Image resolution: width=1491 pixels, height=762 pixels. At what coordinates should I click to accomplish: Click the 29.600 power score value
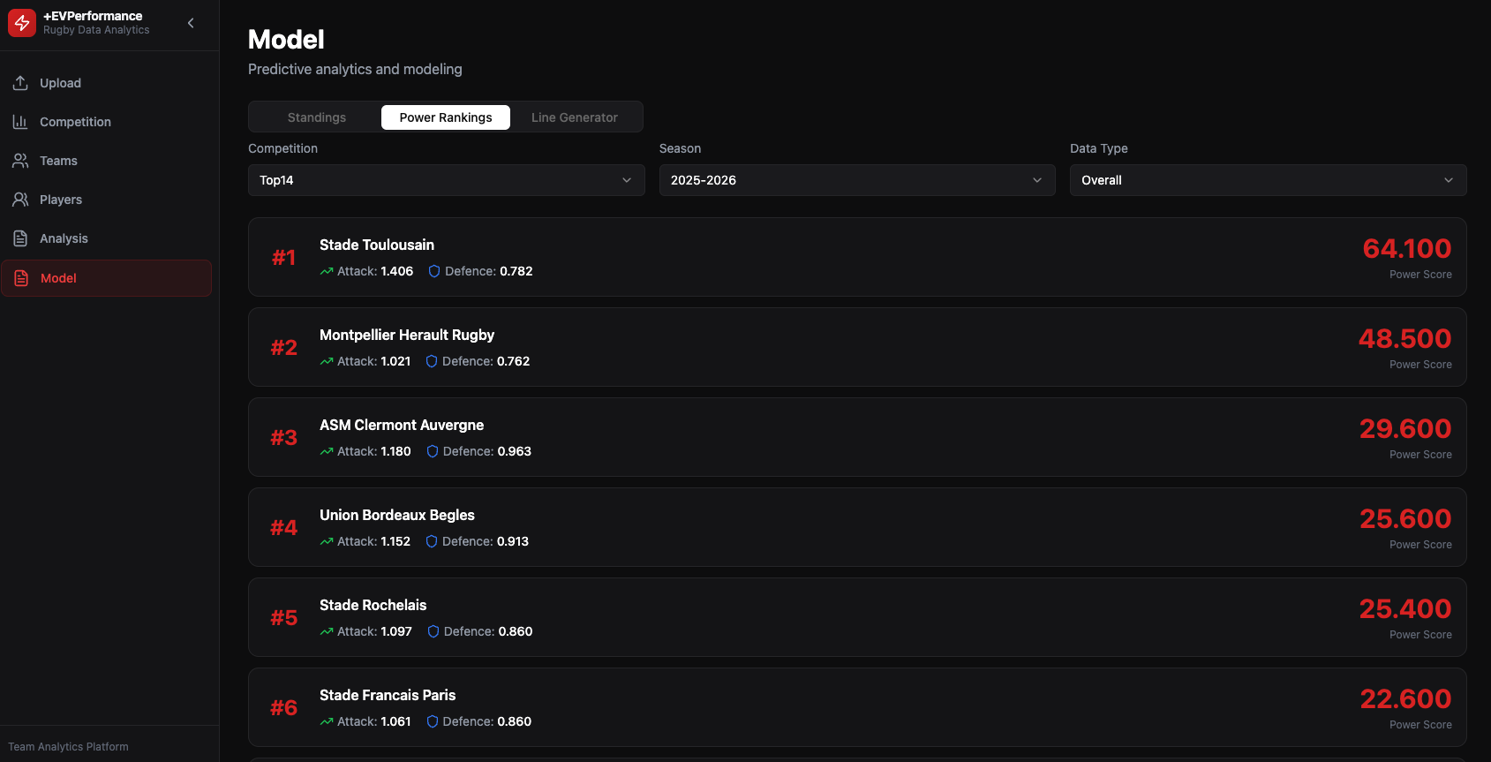coord(1405,428)
